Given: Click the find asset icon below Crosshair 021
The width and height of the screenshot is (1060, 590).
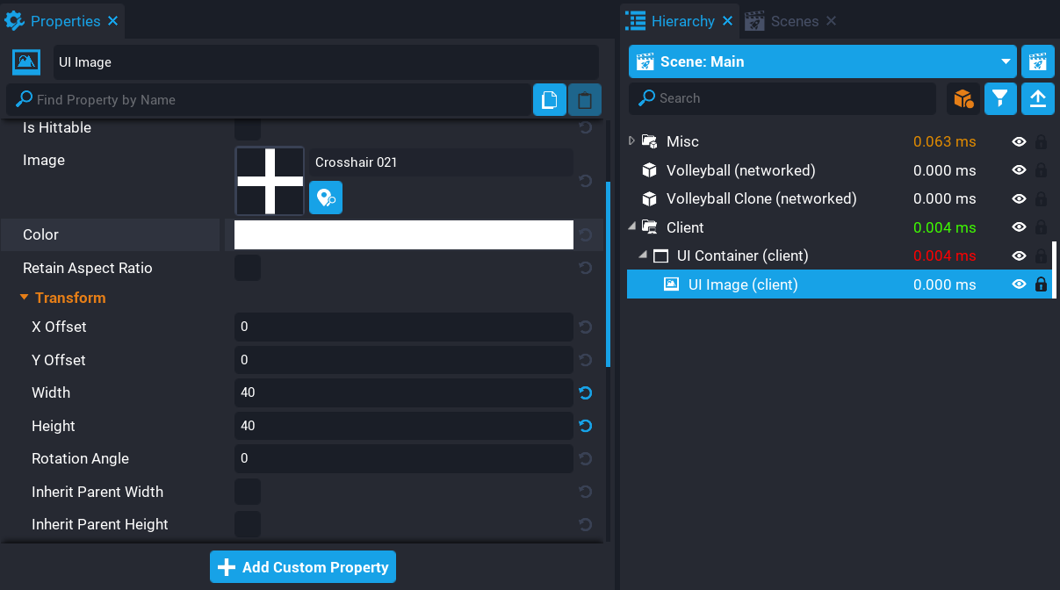Looking at the screenshot, I should (326, 198).
